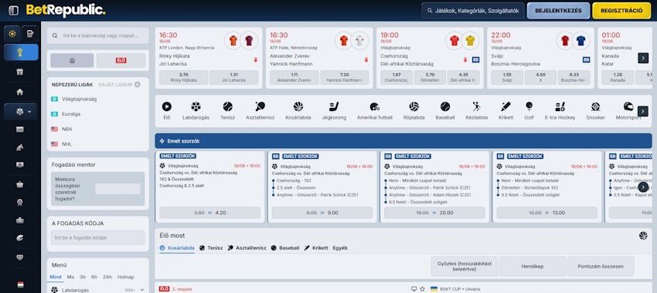The image size is (657, 293).
Task: Open the Bejelentkezés login button
Action: (x=559, y=11)
